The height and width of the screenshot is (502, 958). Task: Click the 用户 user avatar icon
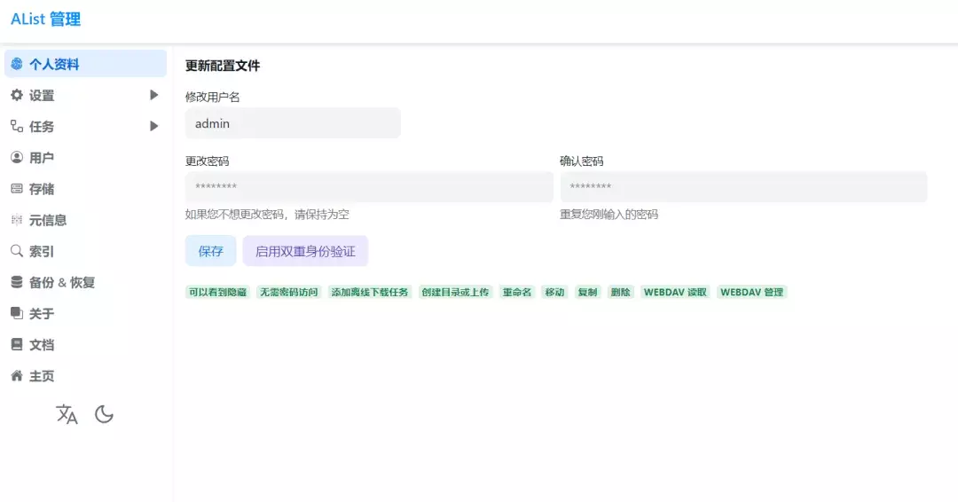click(x=17, y=157)
